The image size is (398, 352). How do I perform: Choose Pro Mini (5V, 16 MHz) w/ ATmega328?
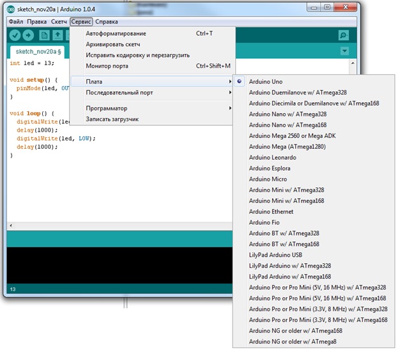tap(314, 287)
